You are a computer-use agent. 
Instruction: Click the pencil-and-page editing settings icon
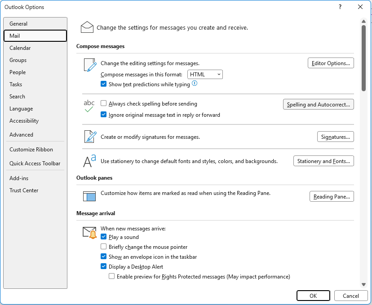(x=90, y=65)
